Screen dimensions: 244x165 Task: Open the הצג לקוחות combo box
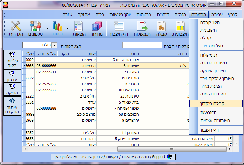[39, 45]
